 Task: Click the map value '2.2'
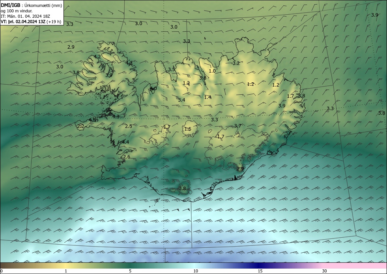[81, 126]
